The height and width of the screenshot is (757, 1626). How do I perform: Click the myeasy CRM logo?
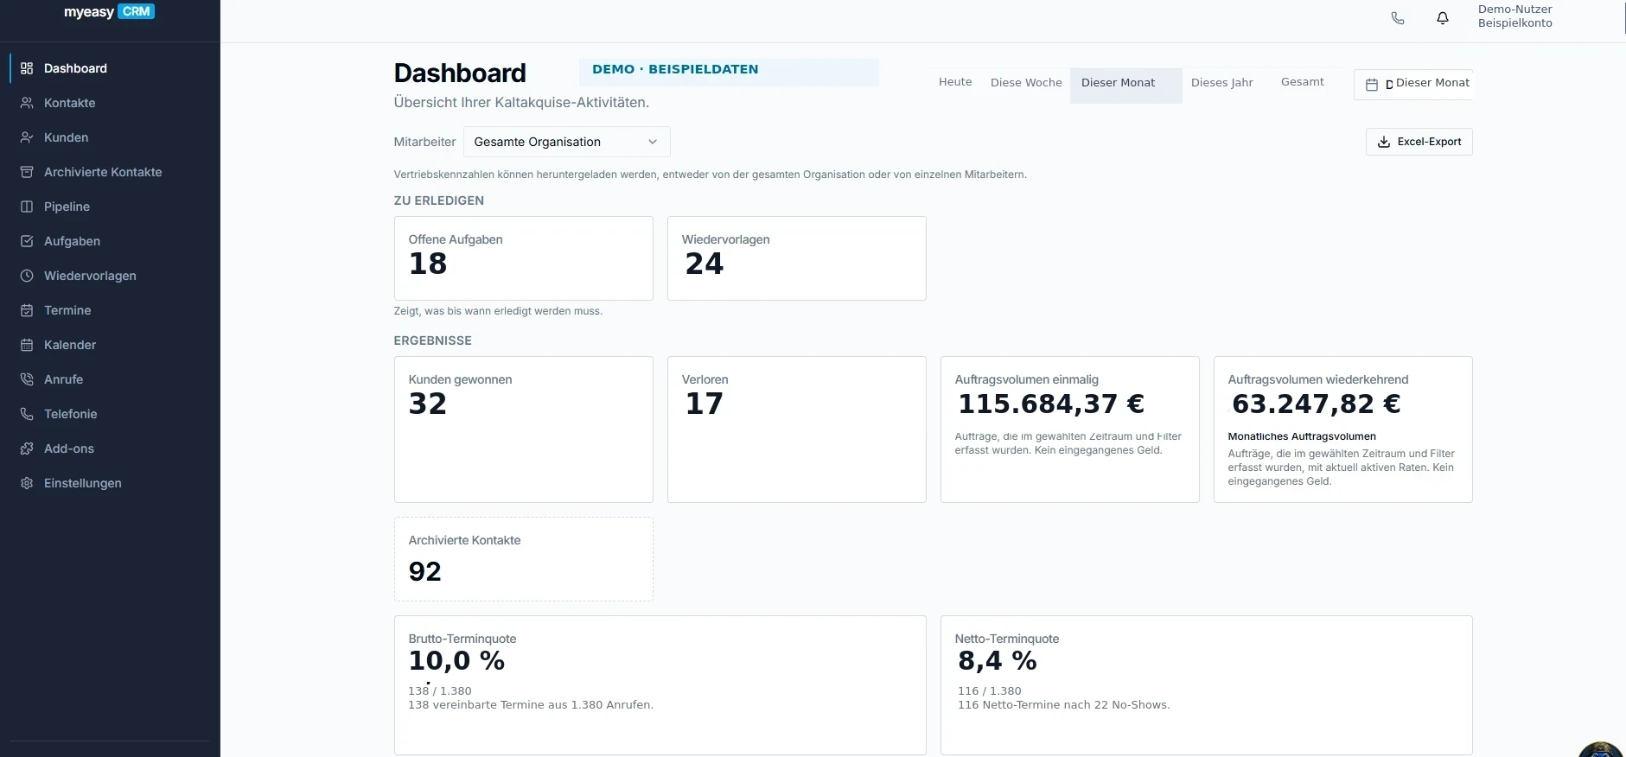(x=109, y=12)
